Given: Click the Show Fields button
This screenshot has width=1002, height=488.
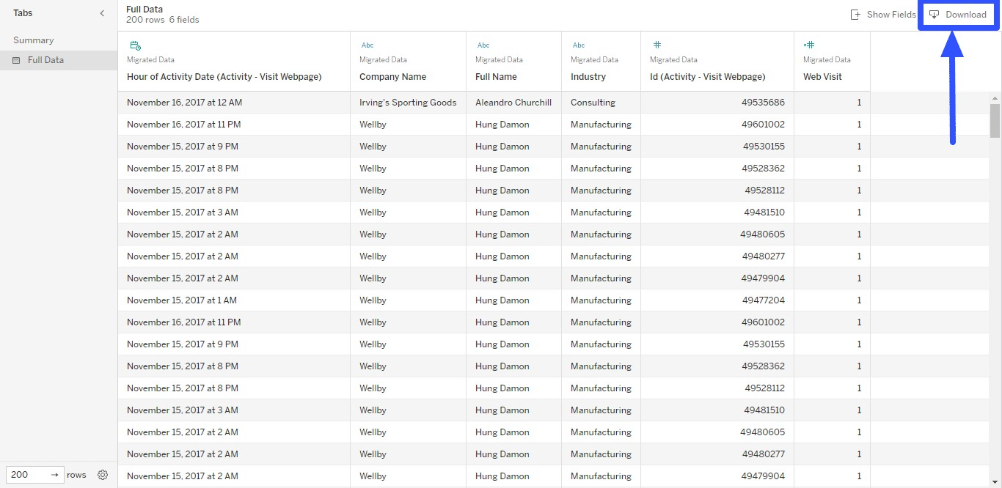Looking at the screenshot, I should (x=883, y=15).
